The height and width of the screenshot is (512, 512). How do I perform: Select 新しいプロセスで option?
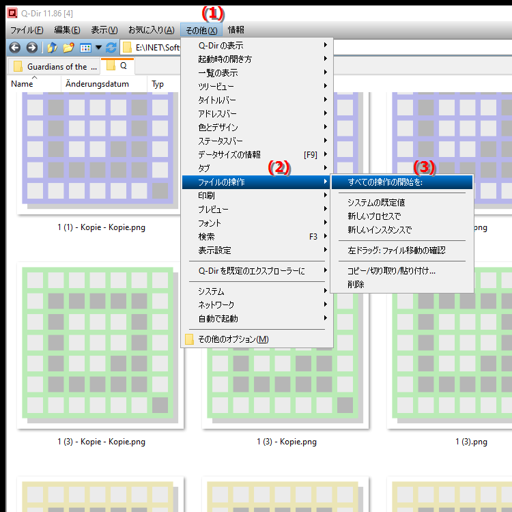pyautogui.click(x=402, y=216)
